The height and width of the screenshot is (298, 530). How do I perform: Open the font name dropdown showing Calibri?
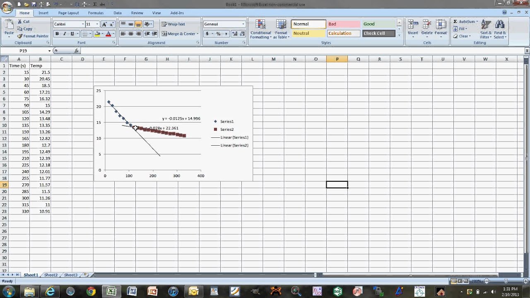83,24
